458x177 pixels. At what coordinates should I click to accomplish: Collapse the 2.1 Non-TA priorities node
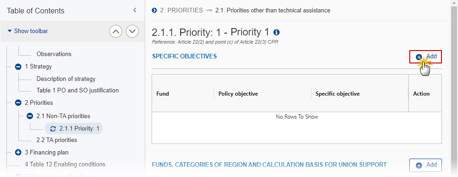pos(30,116)
